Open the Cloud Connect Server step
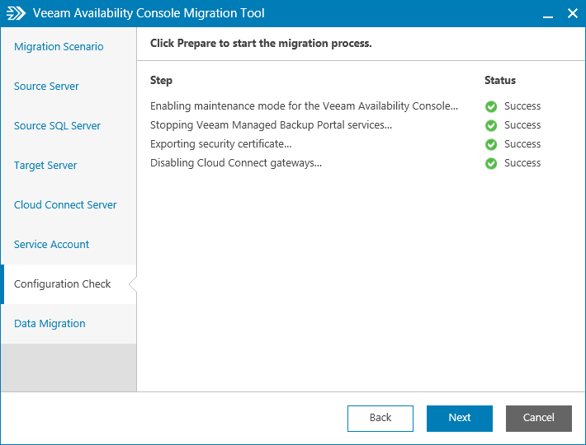Viewport: 586px width, 445px height. coord(65,205)
